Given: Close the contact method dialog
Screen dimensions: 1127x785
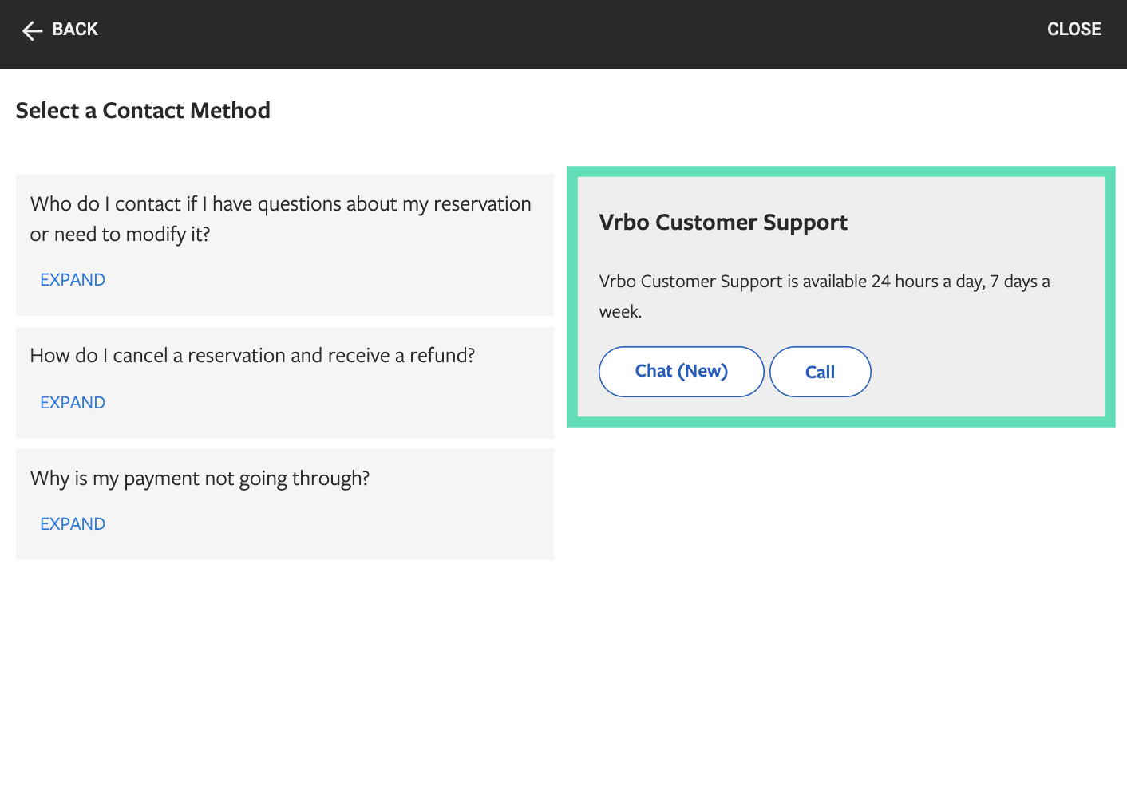Looking at the screenshot, I should 1074,30.
